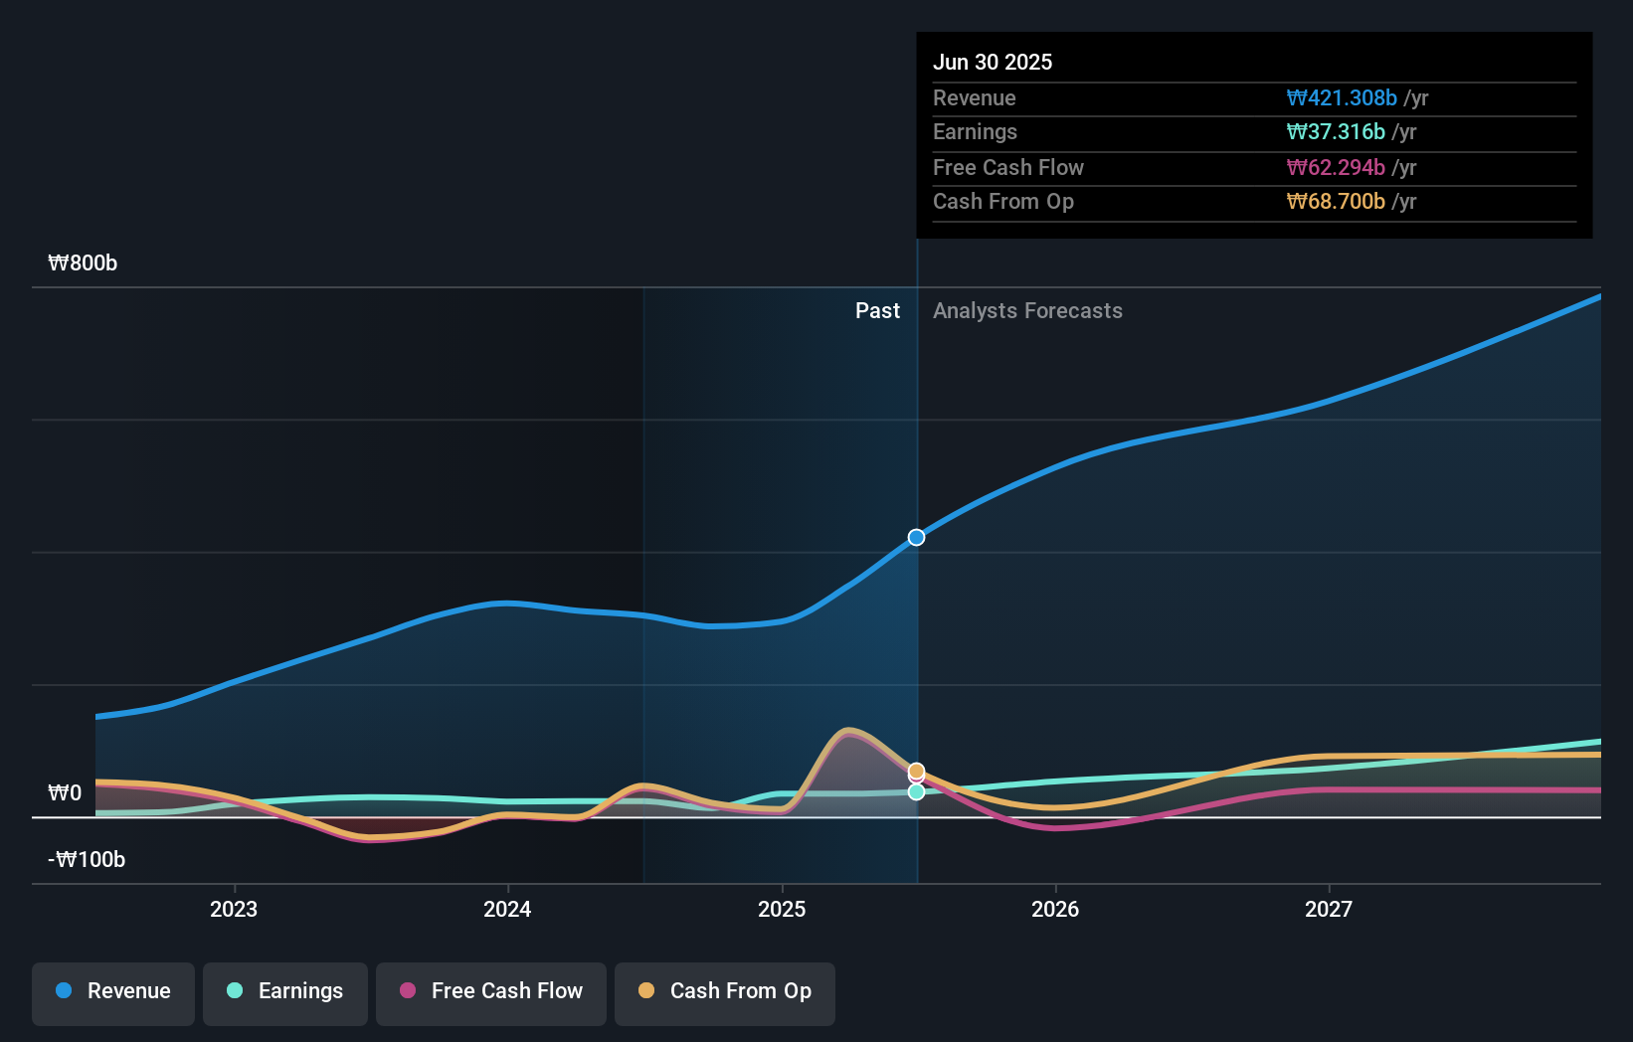Select the Analysts Forecasts section label

1028,310
